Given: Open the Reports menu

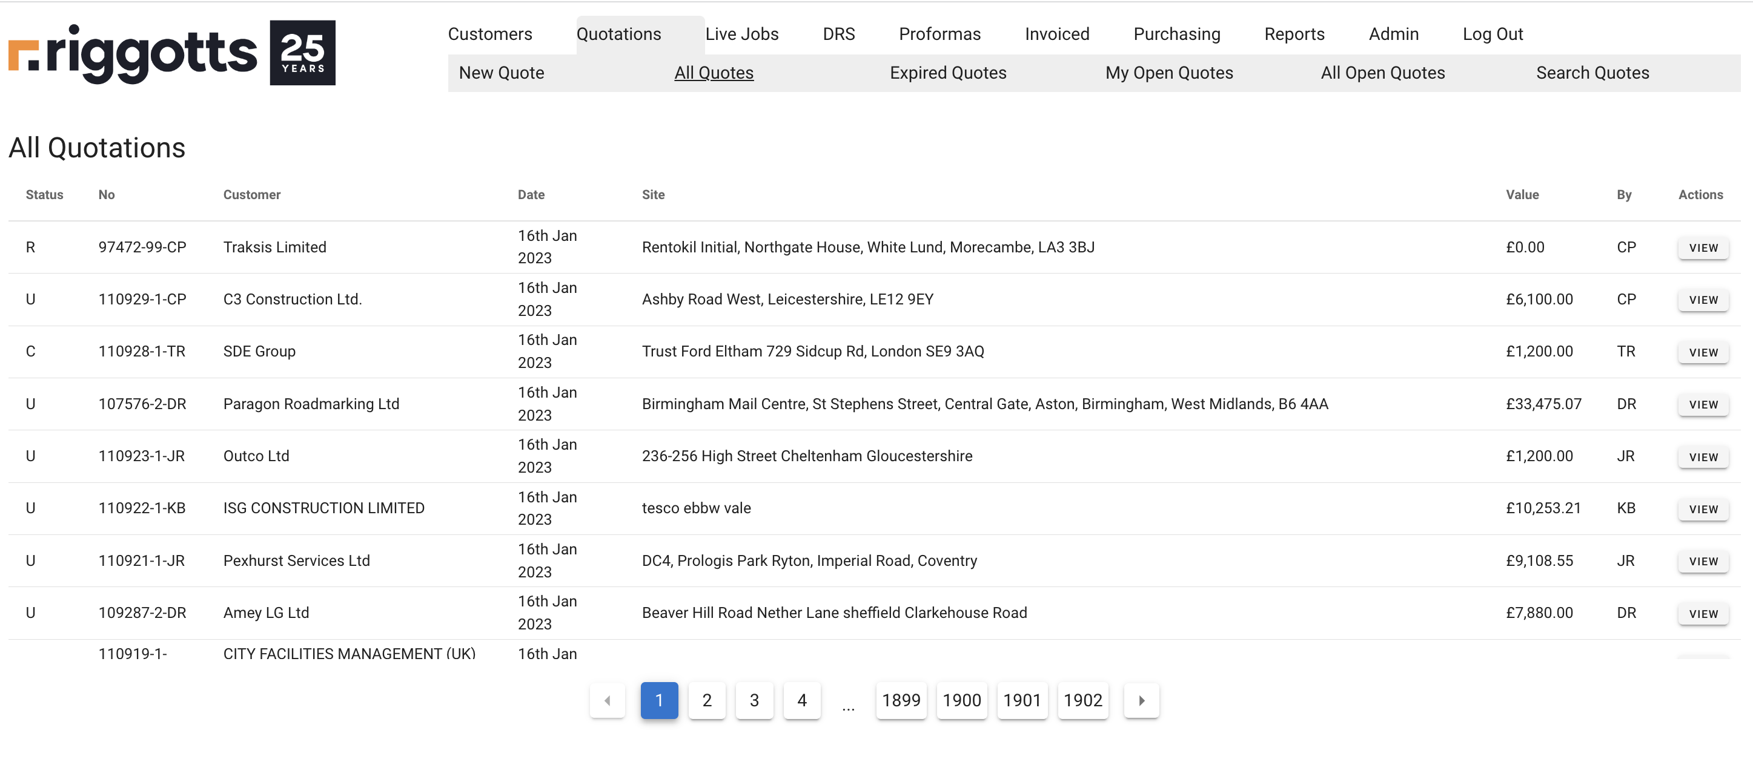Looking at the screenshot, I should 1294,34.
